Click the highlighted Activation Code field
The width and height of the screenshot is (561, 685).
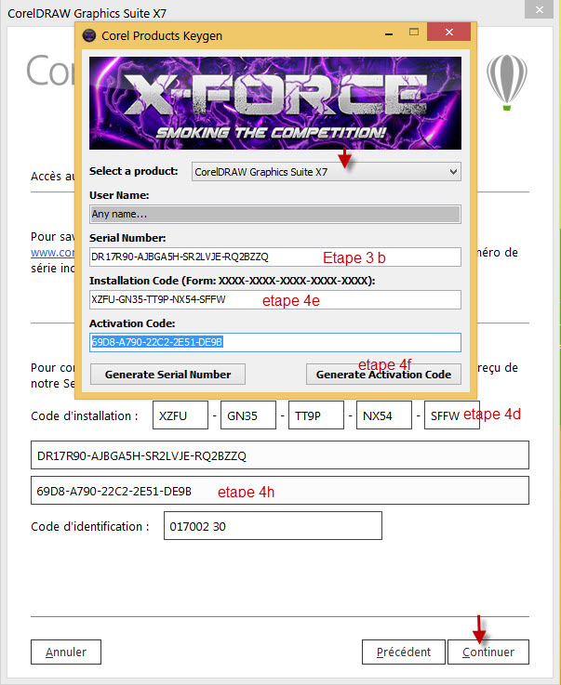275,342
